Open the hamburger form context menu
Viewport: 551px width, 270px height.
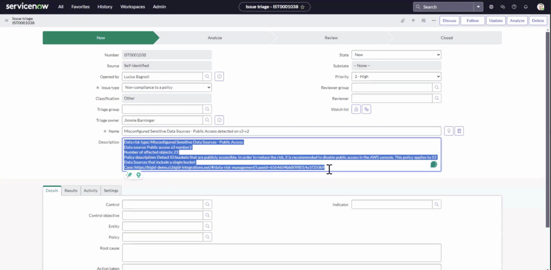click(6, 21)
